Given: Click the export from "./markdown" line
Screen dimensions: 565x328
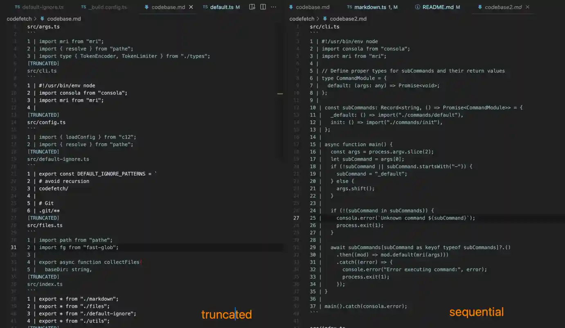Looking at the screenshot, I should [73, 299].
